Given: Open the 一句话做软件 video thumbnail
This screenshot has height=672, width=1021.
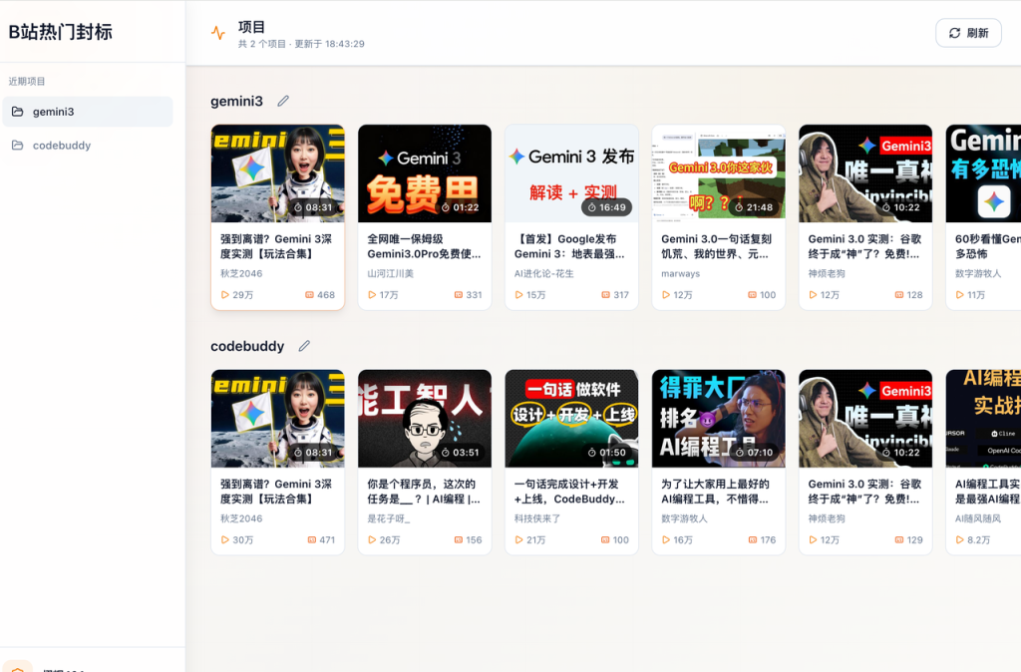Looking at the screenshot, I should 570,418.
